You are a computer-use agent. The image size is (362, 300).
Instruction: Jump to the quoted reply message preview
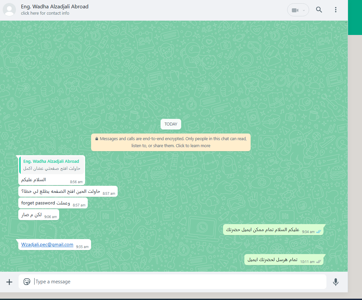tap(52, 165)
